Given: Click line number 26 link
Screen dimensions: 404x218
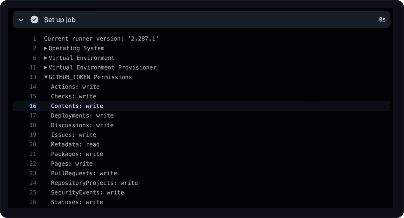Looking at the screenshot, I should click(x=33, y=202).
